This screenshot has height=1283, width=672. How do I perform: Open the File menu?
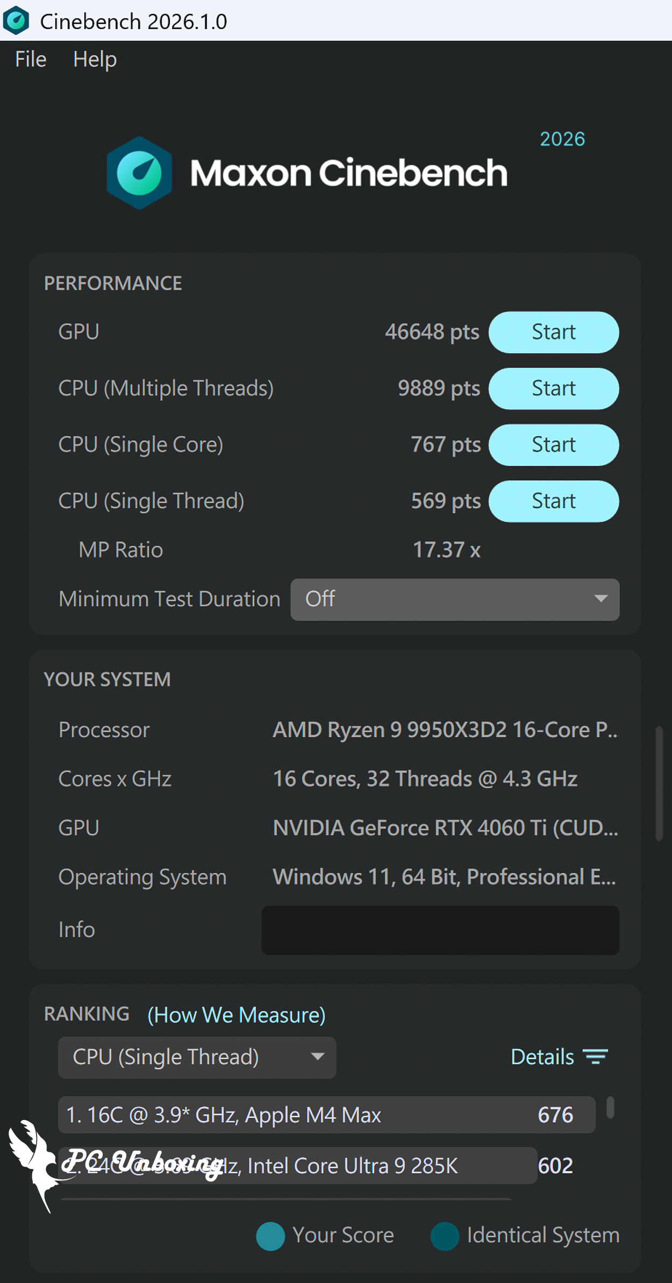click(x=31, y=59)
